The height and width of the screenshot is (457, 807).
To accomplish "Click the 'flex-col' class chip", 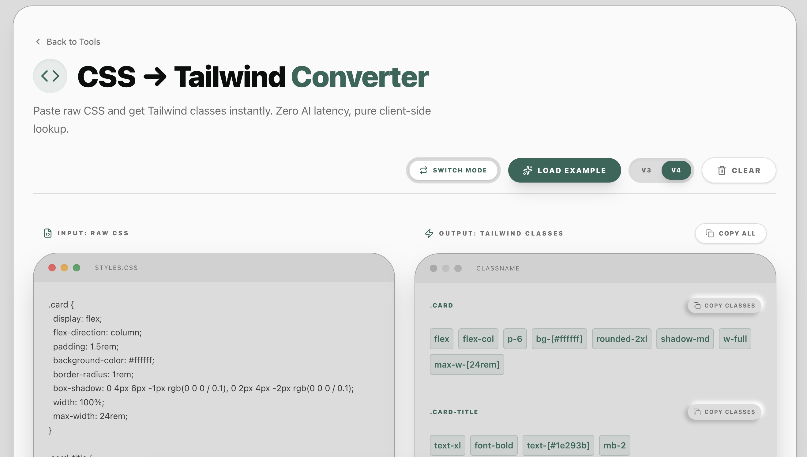I will [x=478, y=339].
